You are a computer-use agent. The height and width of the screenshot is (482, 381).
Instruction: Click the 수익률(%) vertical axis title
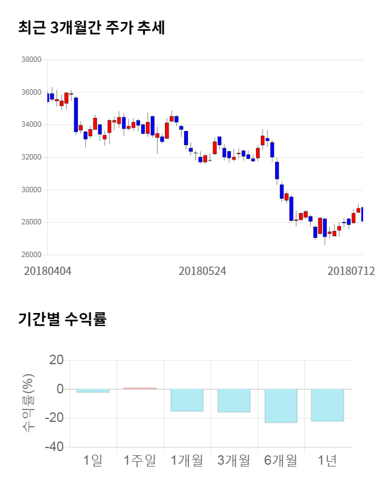(28, 403)
